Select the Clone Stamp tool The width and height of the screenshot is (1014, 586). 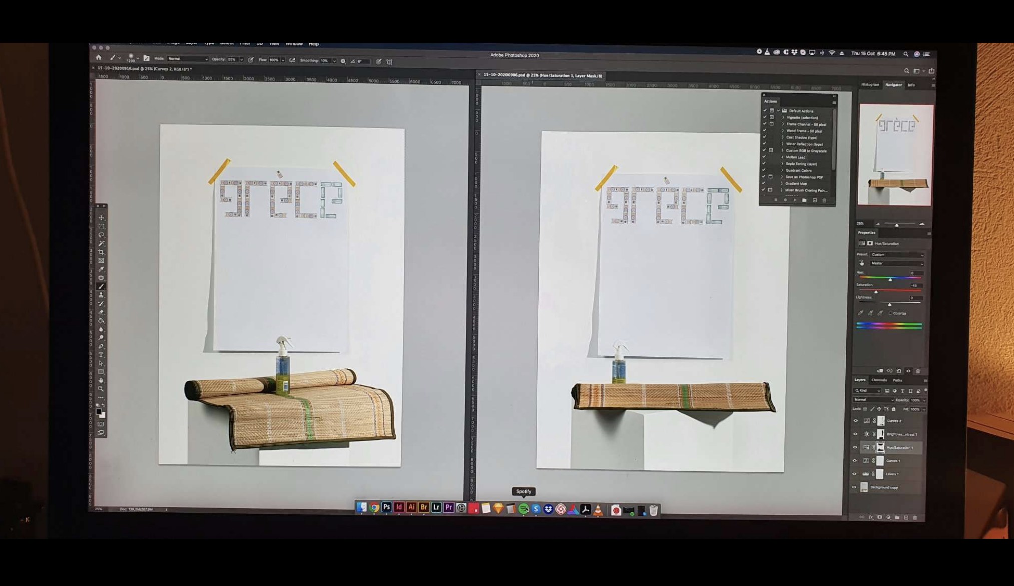101,295
